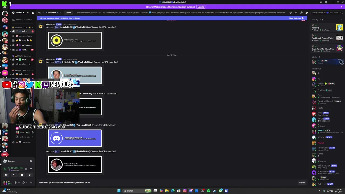
Task: Toggle the member list icon
Action: 306,13
